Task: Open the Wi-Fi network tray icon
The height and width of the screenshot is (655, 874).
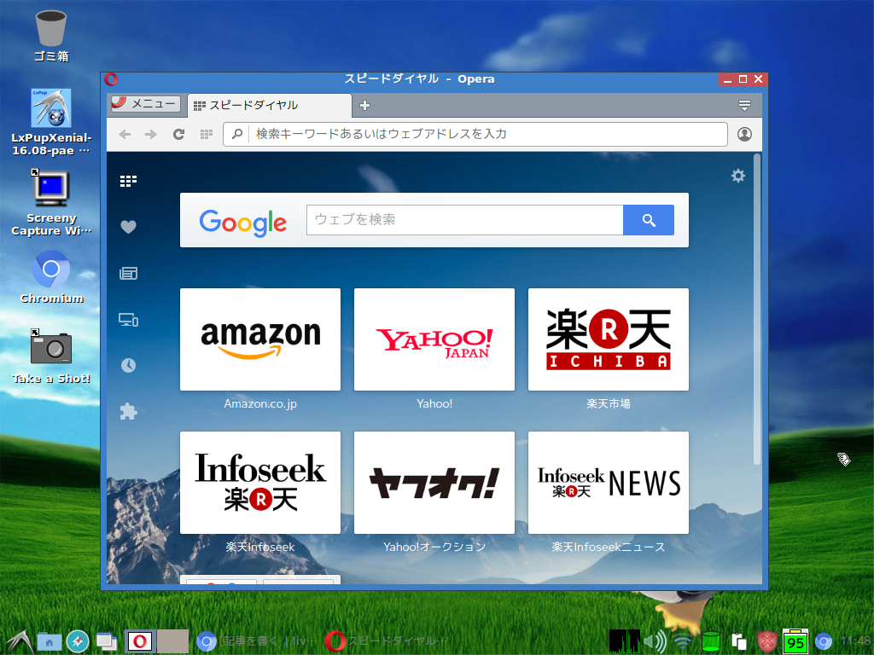Action: 683,642
